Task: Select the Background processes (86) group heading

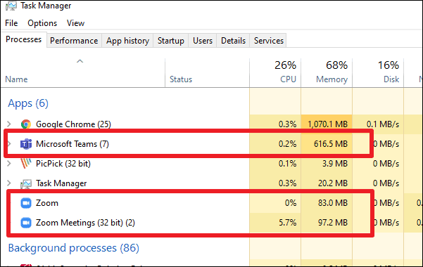Action: (x=74, y=248)
